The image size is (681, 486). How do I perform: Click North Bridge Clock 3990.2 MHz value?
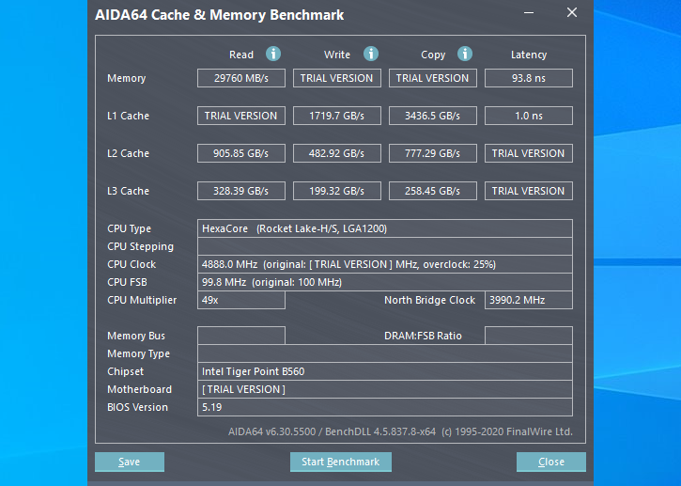pos(529,300)
